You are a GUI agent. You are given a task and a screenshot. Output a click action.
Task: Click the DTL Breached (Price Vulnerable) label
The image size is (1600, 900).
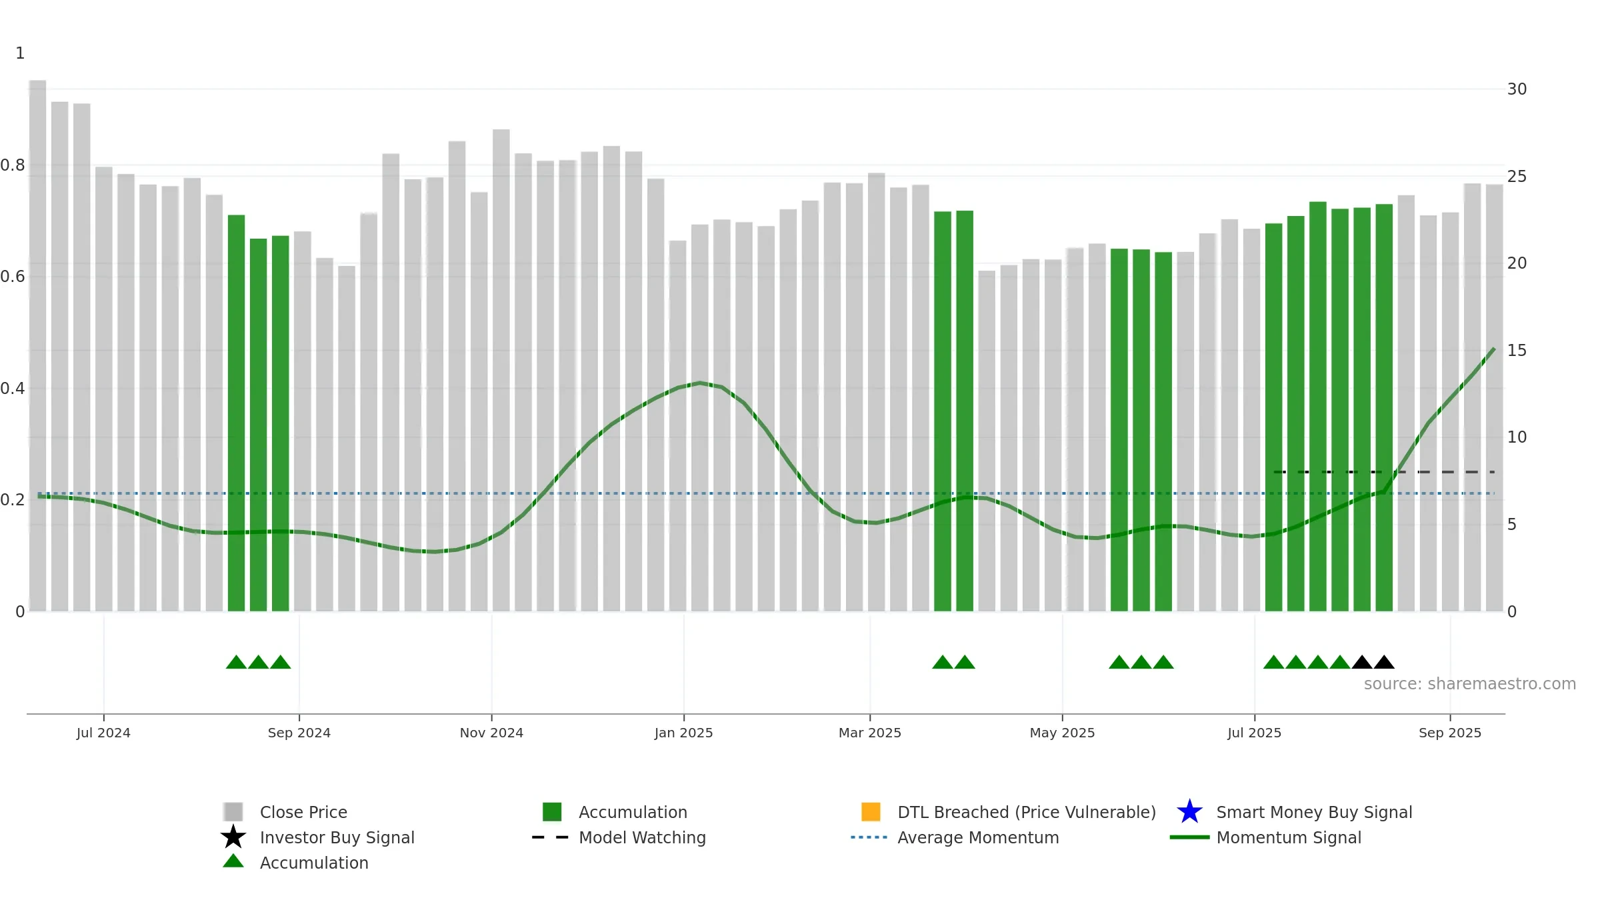pyautogui.click(x=1027, y=812)
